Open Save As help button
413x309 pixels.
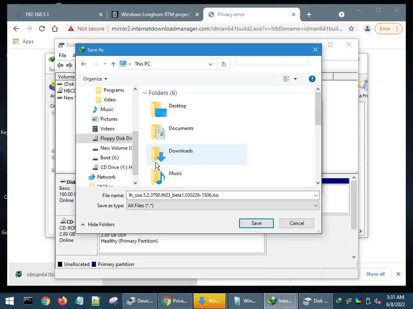(312, 79)
